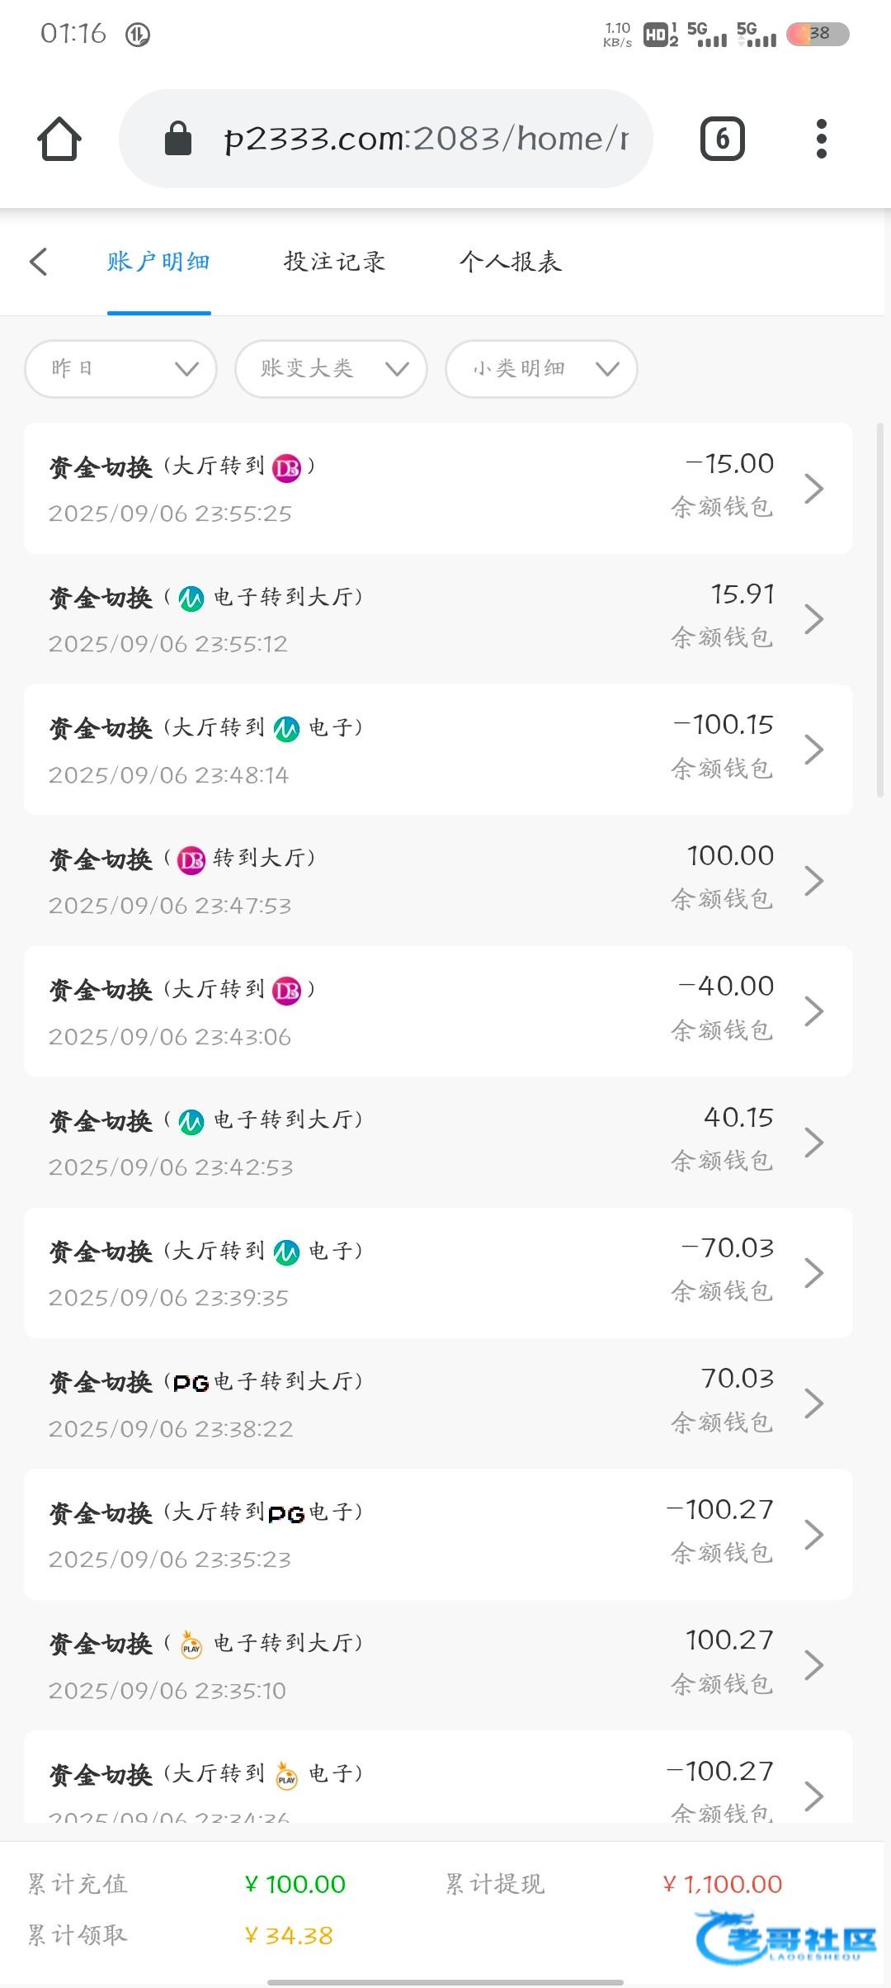This screenshot has height=1988, width=891.
Task: Open the 100.00 transfer at 23:47:53
Action: (x=437, y=880)
